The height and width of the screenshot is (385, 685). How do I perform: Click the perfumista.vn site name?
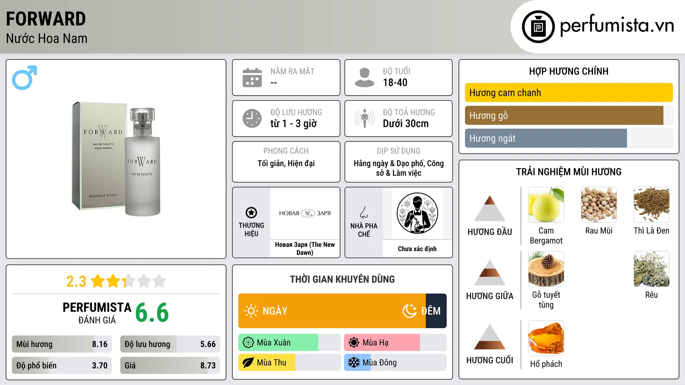(x=617, y=25)
